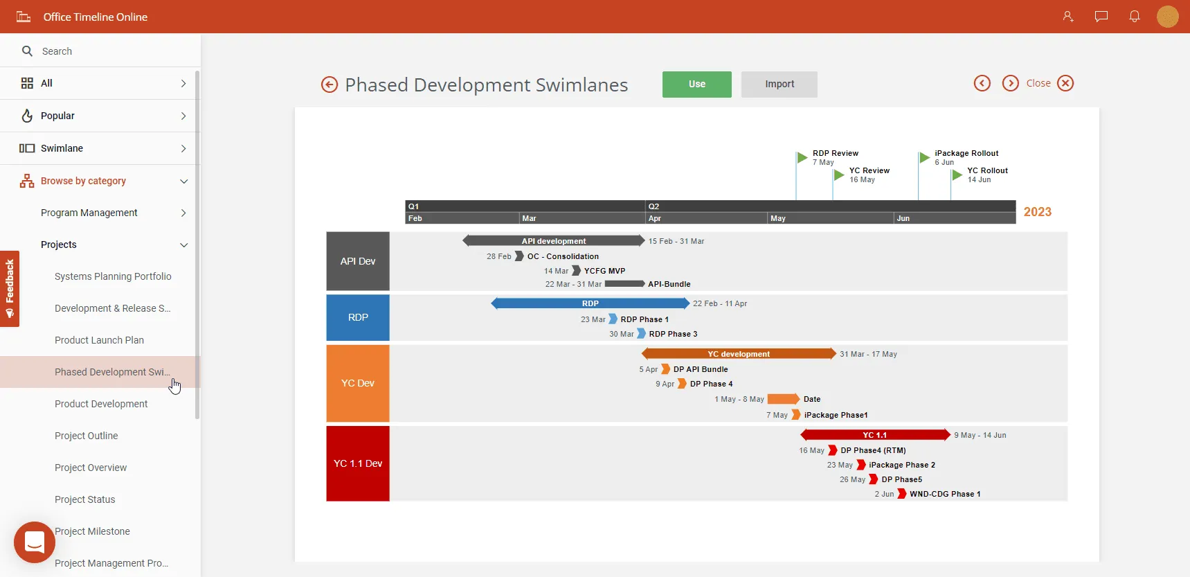The image size is (1190, 577).
Task: Click the Import button
Action: [x=779, y=85]
